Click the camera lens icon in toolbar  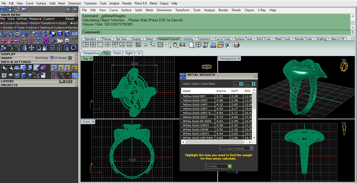(x=169, y=45)
